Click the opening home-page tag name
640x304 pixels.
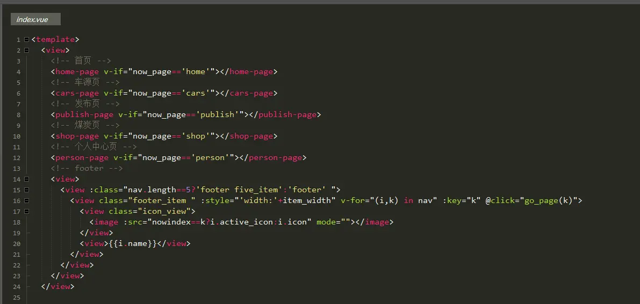(77, 72)
